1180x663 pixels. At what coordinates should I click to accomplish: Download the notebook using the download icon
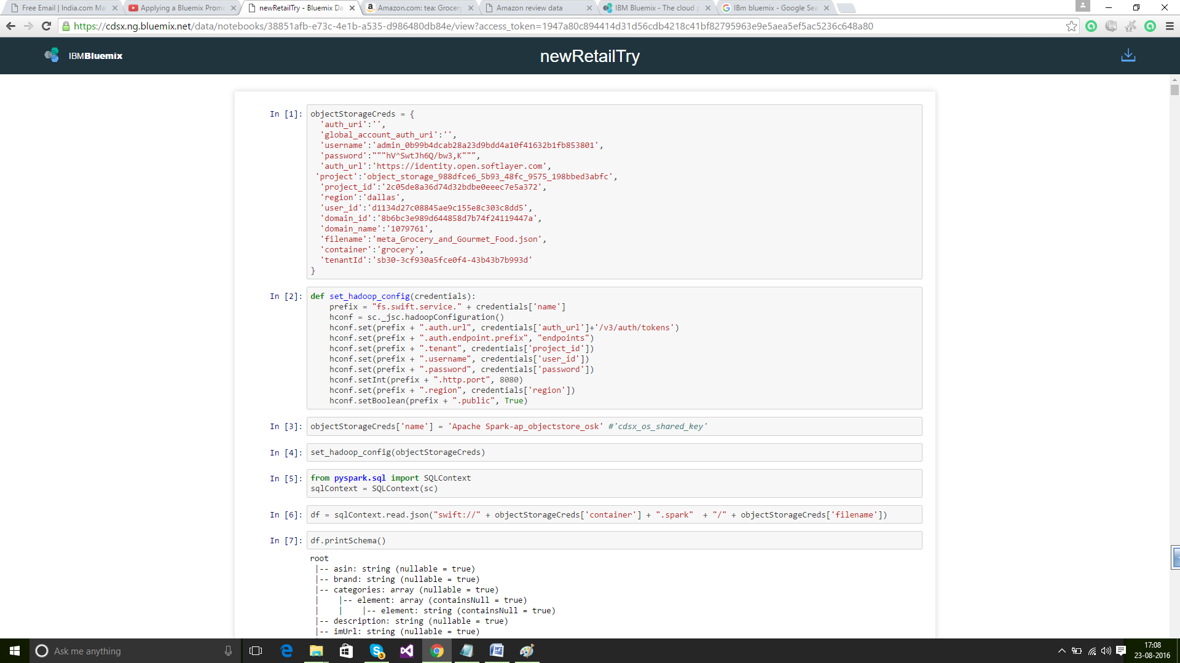(1128, 55)
